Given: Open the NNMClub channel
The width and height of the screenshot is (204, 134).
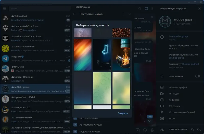Looking at the screenshot, I should coord(35,69).
